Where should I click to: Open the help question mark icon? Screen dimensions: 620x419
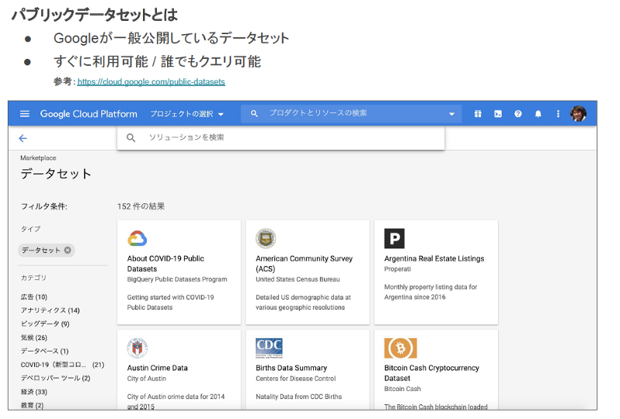[x=518, y=114]
